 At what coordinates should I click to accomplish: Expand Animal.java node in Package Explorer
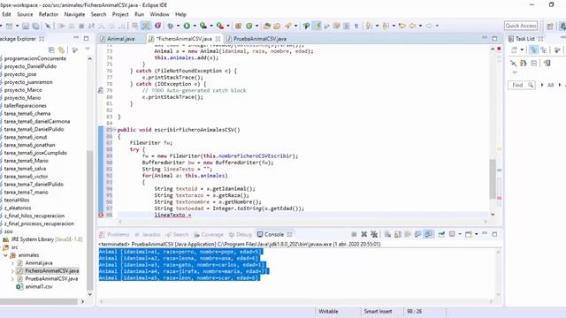[13, 263]
